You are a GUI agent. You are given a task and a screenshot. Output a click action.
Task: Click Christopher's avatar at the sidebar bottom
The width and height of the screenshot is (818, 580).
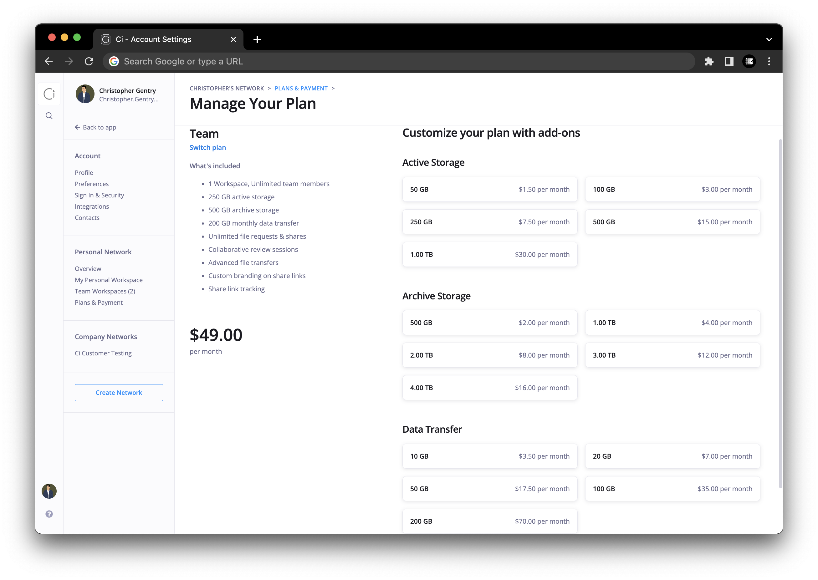49,491
